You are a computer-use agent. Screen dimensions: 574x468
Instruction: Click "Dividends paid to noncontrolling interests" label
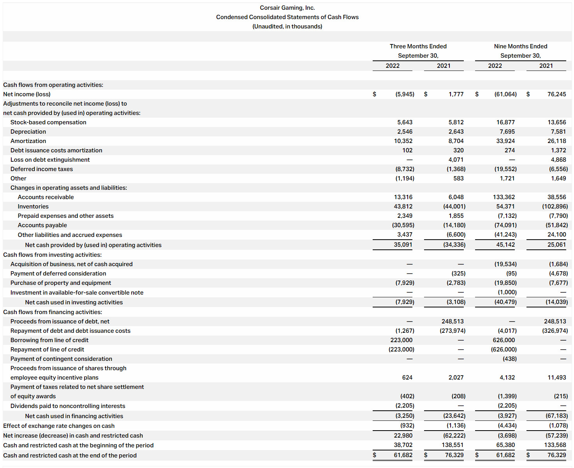pyautogui.click(x=68, y=406)
